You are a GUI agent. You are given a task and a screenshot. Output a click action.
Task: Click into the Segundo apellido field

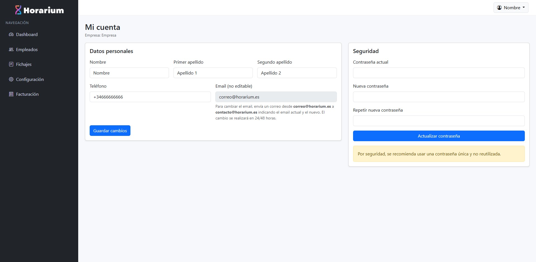pos(297,73)
